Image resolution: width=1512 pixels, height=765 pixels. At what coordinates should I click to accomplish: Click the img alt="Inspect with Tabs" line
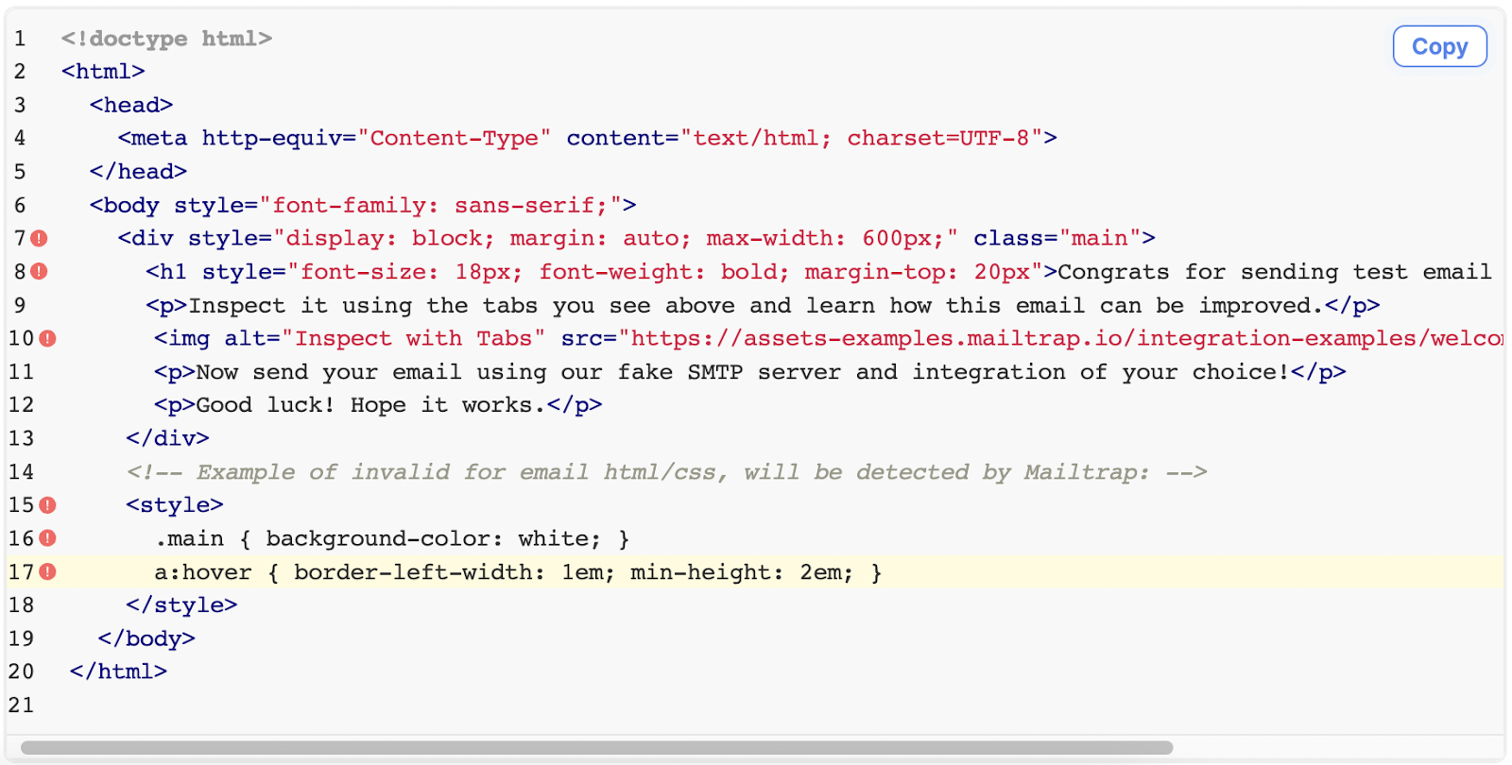[x=828, y=338]
